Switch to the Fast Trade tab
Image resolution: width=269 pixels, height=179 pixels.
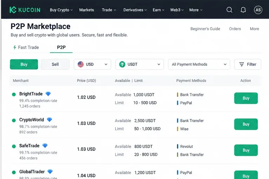point(26,47)
